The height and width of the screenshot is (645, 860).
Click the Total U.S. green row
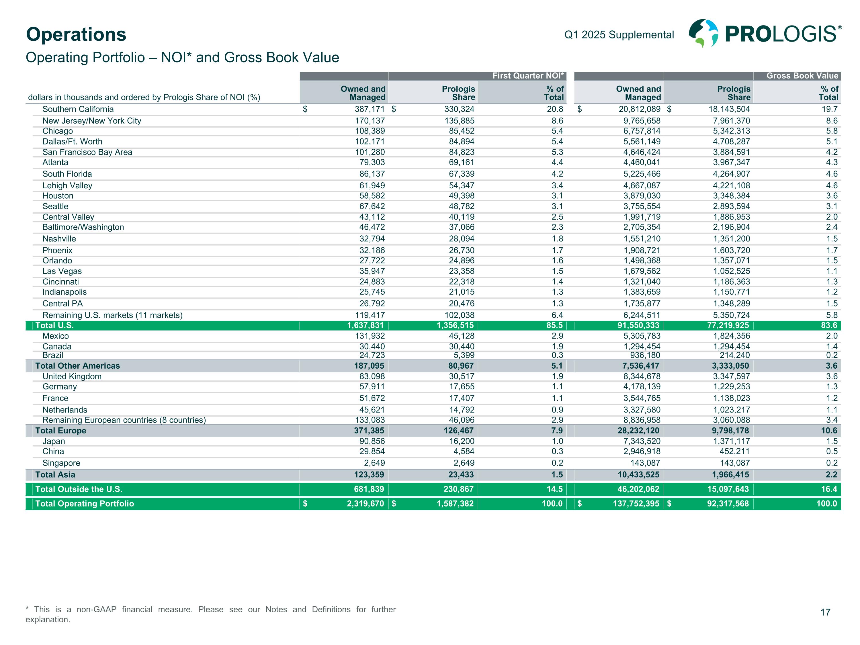pyautogui.click(x=54, y=325)
